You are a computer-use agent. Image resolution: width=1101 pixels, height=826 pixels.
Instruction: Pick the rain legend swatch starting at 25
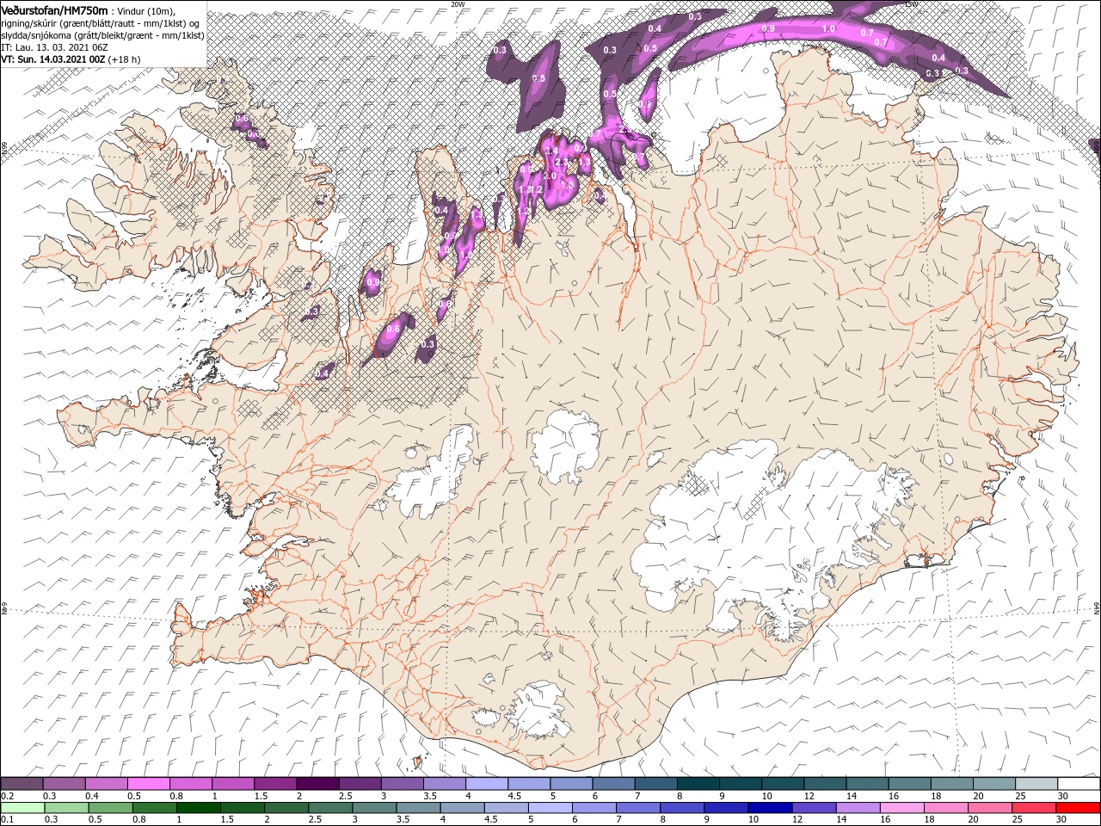point(1033,808)
